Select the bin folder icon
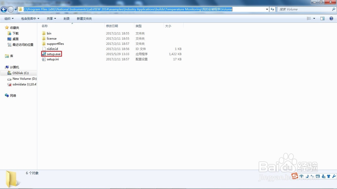This screenshot has width=337, height=189. pos(44,33)
